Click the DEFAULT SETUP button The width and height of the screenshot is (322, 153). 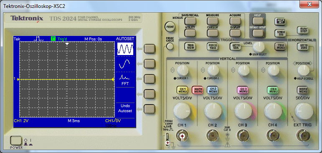(x=258, y=33)
